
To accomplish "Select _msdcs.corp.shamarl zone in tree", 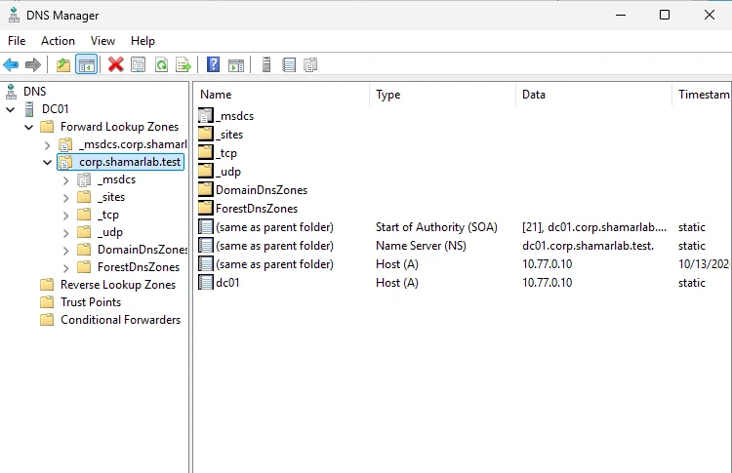I will [x=133, y=144].
